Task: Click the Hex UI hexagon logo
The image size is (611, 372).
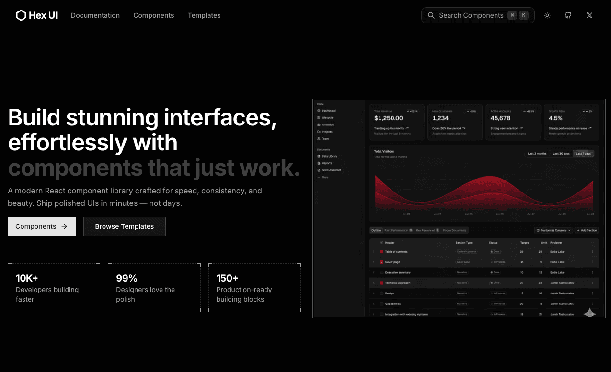Action: [x=21, y=15]
